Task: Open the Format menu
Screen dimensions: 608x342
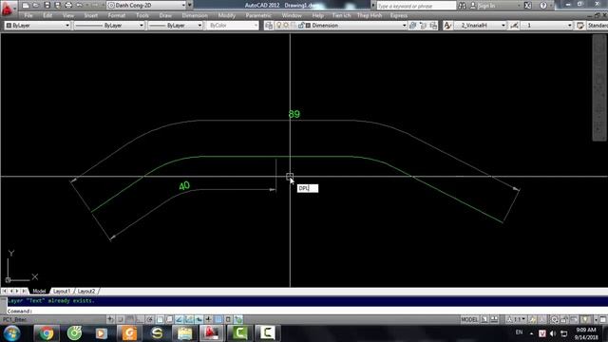Action: 116,15
